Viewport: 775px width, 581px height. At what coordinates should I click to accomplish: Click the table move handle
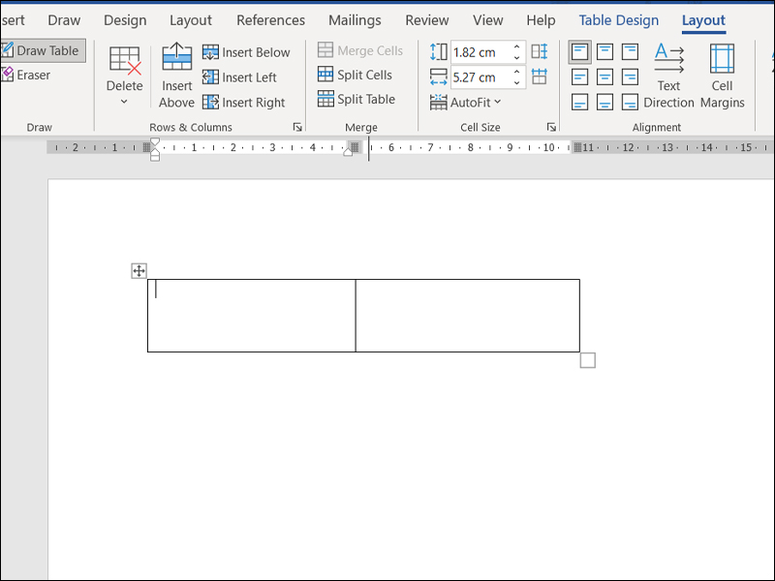[x=139, y=271]
